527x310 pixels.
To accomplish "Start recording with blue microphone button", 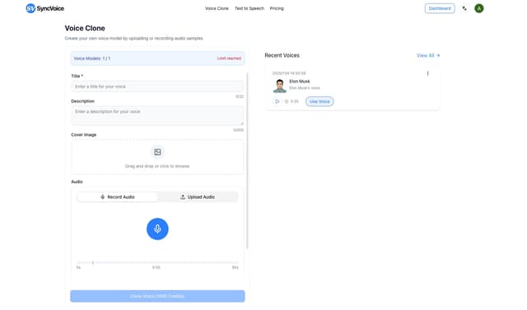I will [x=157, y=229].
